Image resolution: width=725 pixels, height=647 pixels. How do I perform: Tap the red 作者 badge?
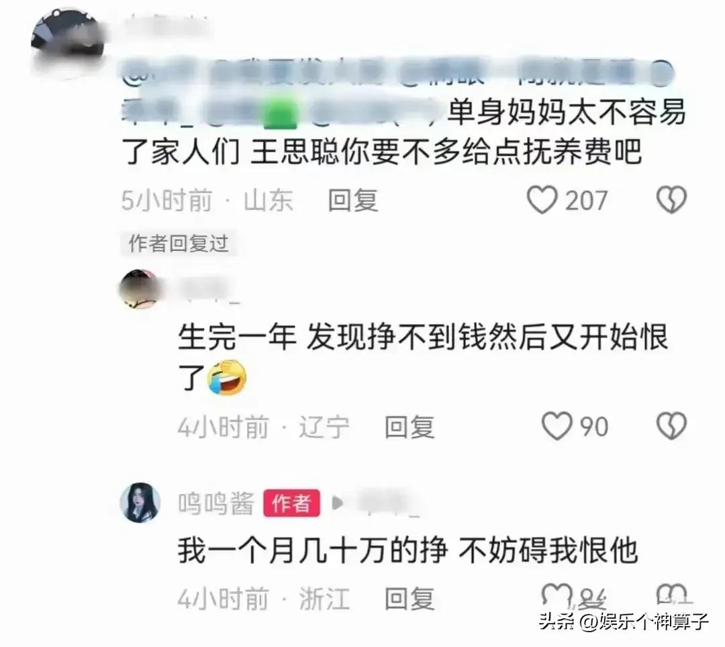(x=292, y=503)
